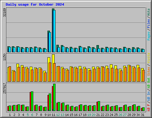
Task: Select weekend day 6 label
Action: 32,115
